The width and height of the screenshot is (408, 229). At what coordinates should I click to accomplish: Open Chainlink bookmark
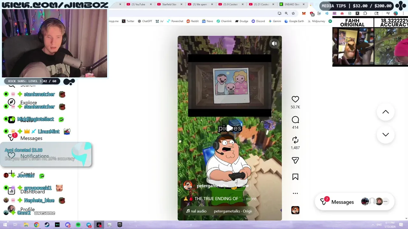224,21
